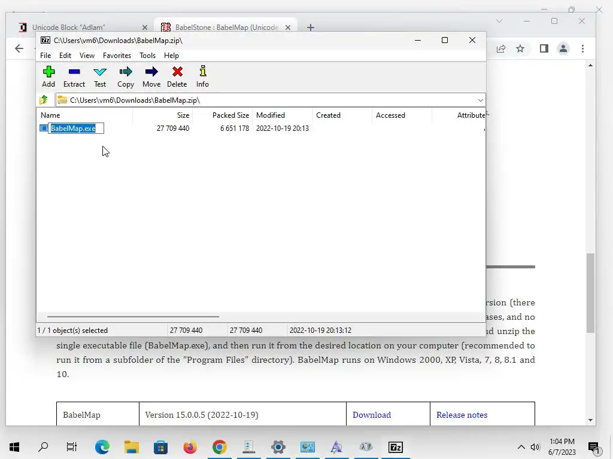The height and width of the screenshot is (459, 613).
Task: Select the Copy toolbar icon
Action: pyautogui.click(x=126, y=76)
